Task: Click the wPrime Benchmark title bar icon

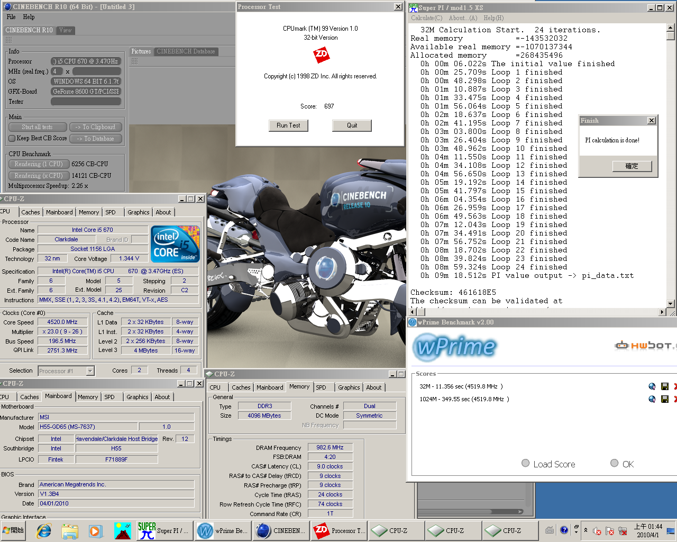Action: [x=413, y=322]
